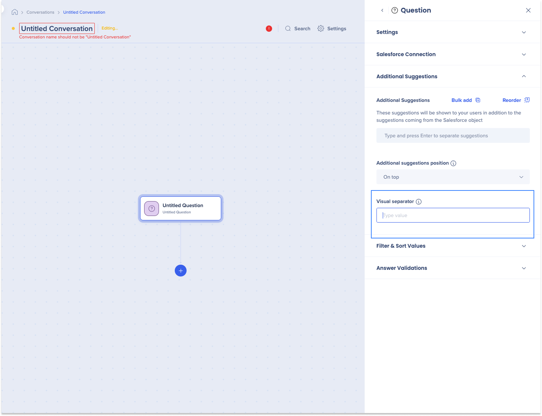542x416 pixels.
Task: Go to Conversations in the breadcrumb
Action: tap(40, 12)
